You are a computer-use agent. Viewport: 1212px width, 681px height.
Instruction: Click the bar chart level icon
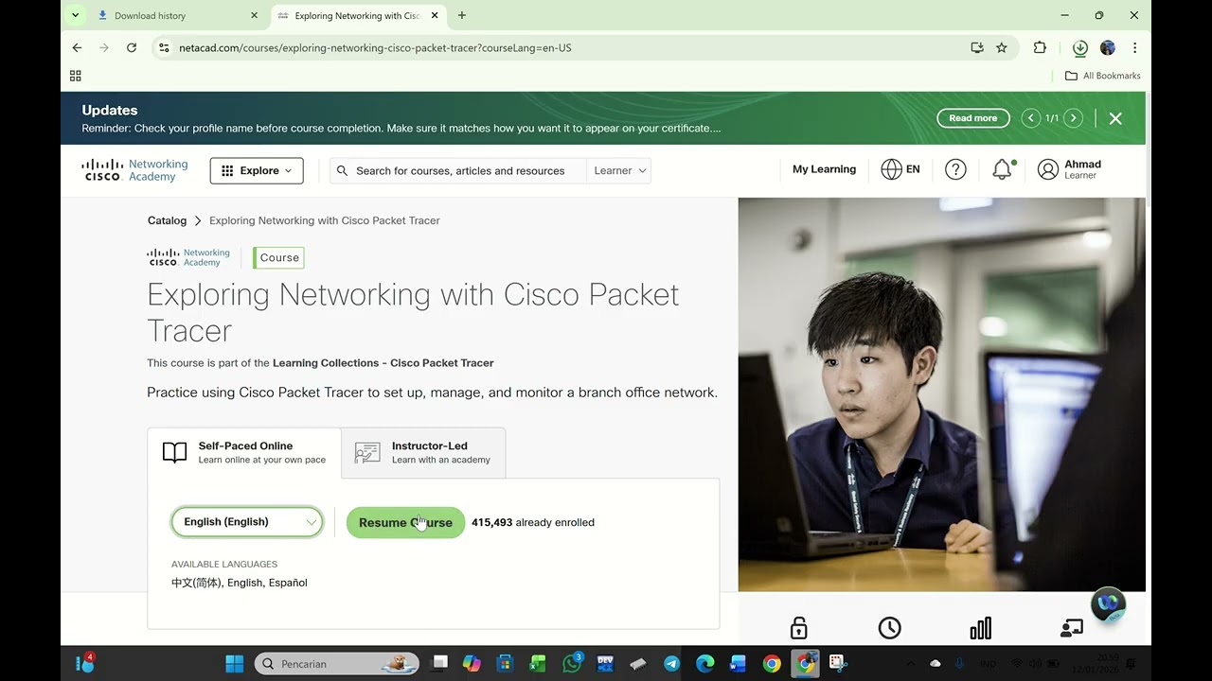[981, 628]
